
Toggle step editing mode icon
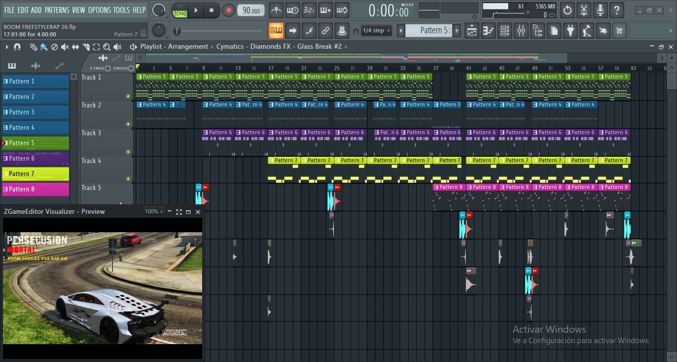tap(309, 31)
